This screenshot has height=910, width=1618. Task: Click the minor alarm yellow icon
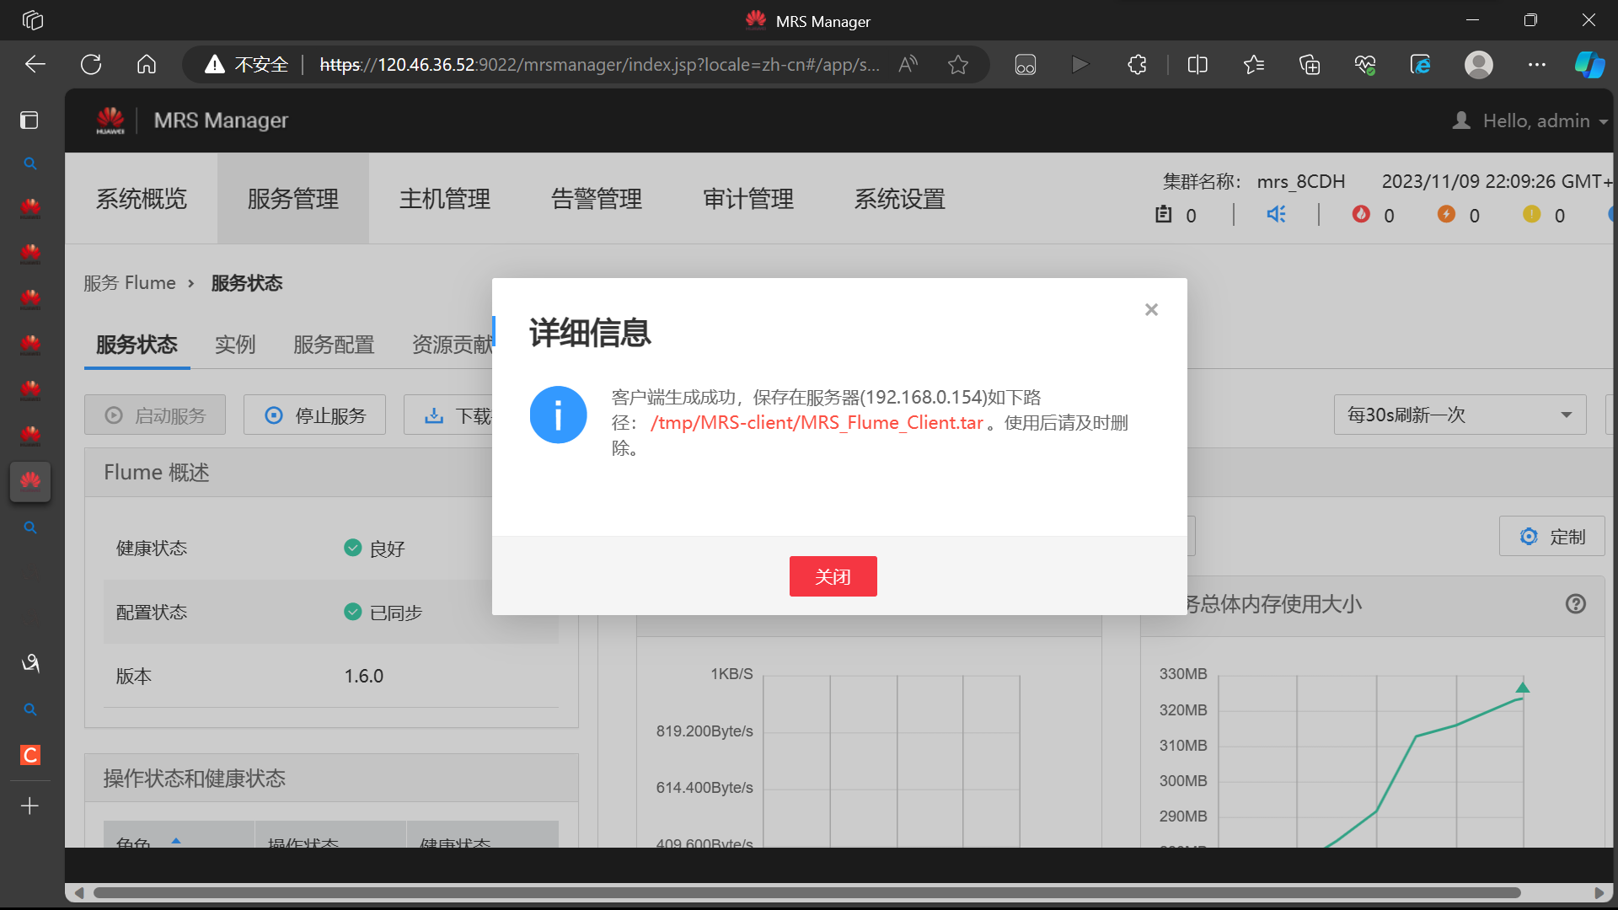1531,215
